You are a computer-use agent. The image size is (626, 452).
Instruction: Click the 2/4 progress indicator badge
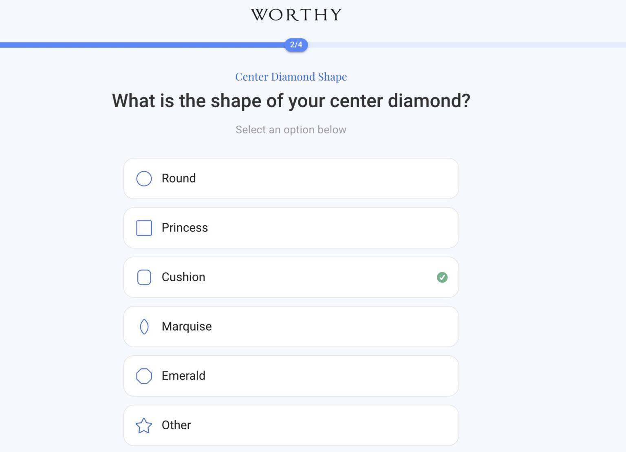(x=297, y=45)
